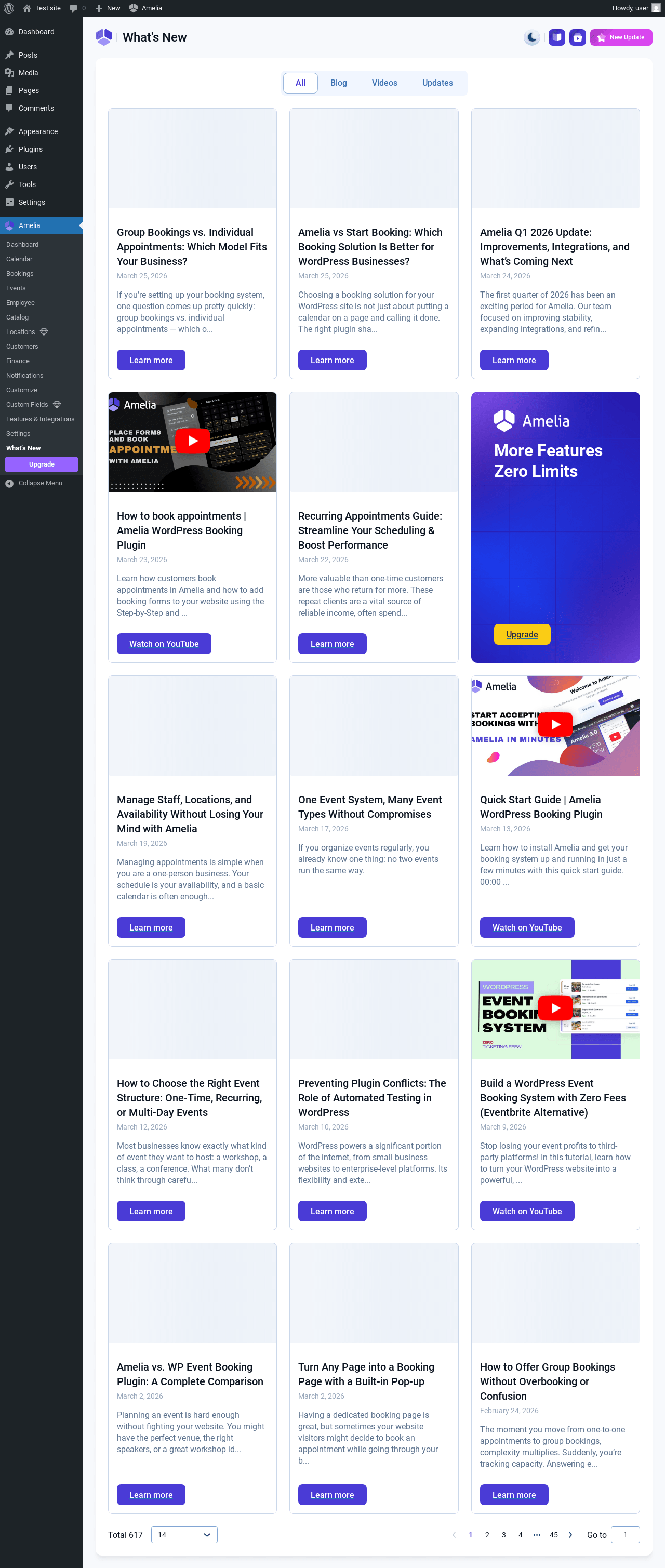
Task: Play the Quick Start Guide video
Action: tap(555, 724)
